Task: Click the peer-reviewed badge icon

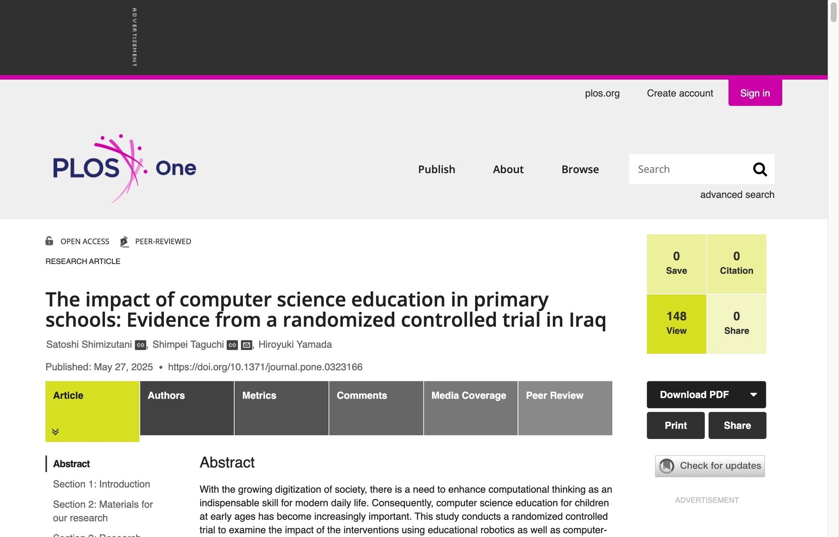Action: [124, 242]
